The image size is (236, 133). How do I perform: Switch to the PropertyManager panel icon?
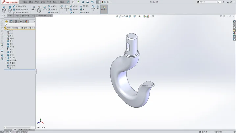click(11, 22)
